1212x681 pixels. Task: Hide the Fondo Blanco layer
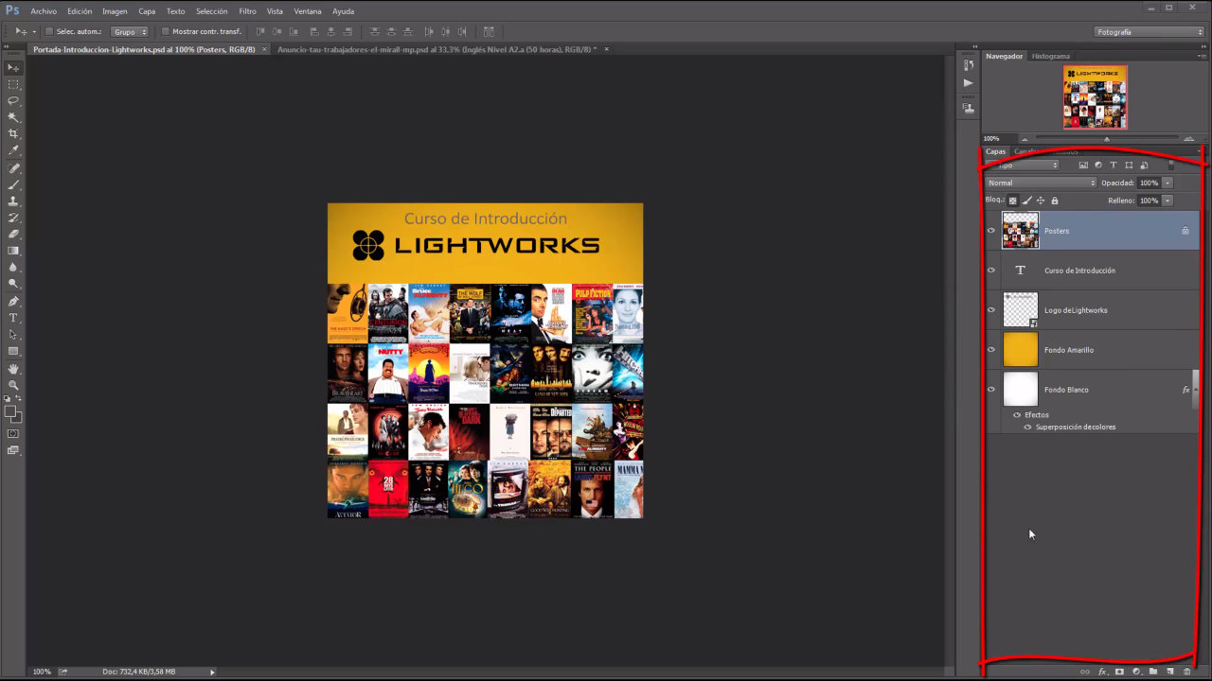[x=991, y=390]
